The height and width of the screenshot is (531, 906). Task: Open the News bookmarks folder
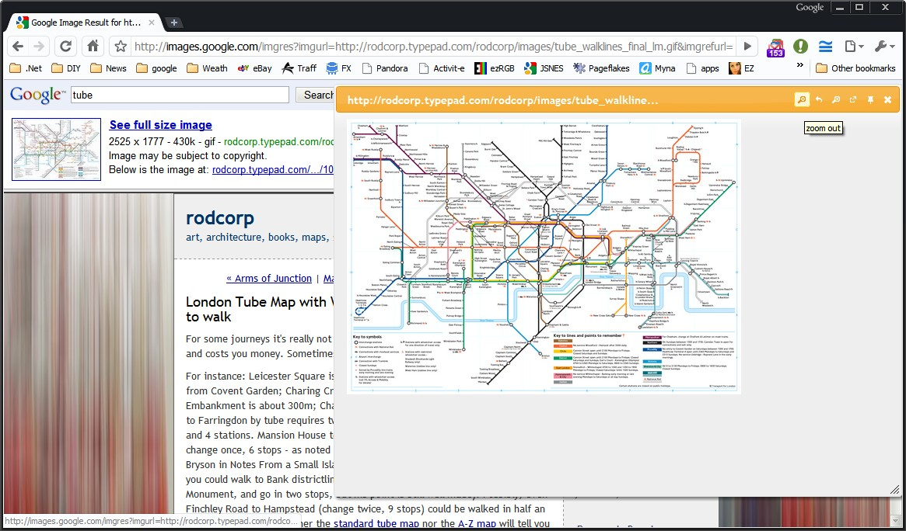pos(109,68)
